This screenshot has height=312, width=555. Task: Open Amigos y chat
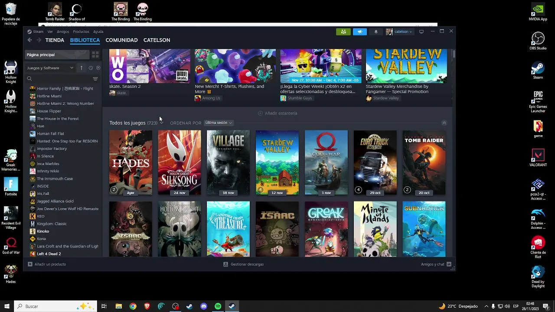pyautogui.click(x=436, y=264)
